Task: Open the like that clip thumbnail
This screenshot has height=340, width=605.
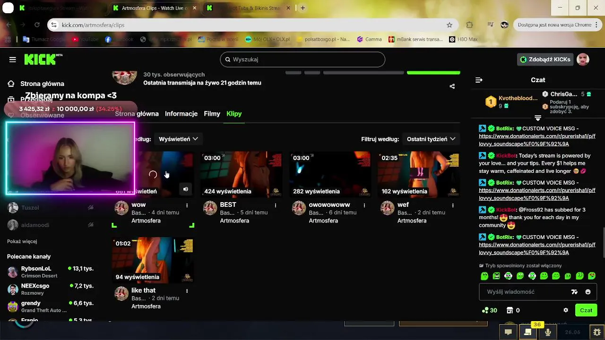Action: (x=153, y=260)
